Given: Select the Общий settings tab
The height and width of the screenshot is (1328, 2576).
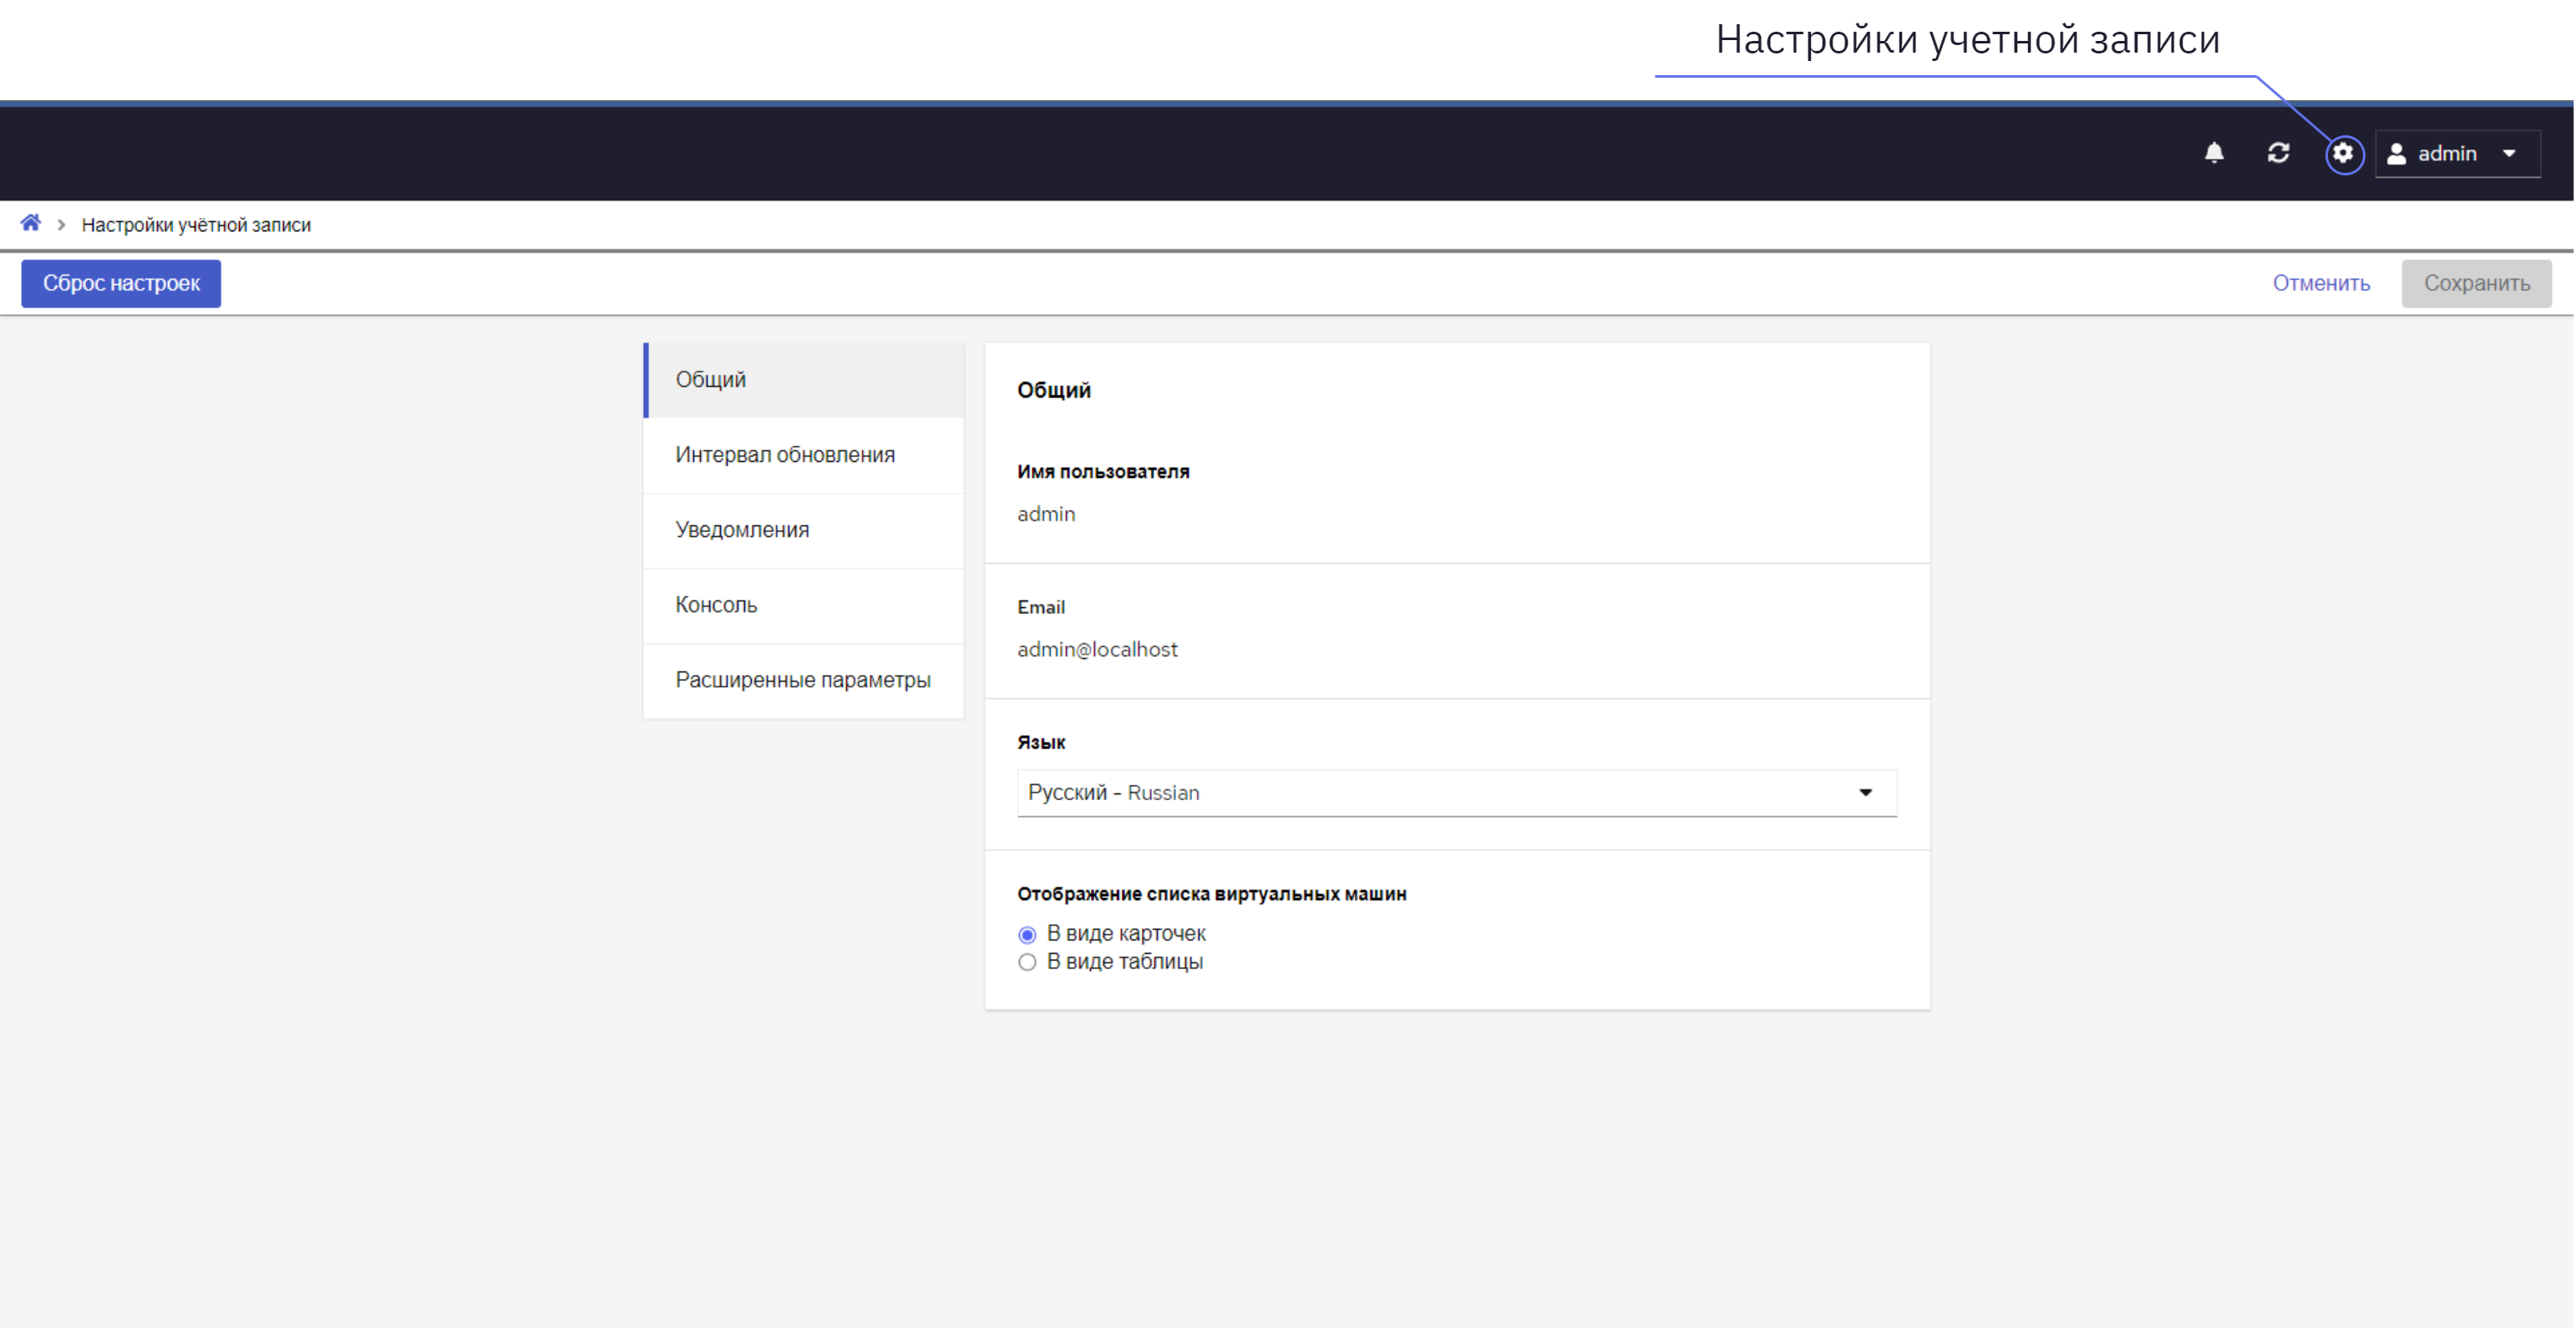Looking at the screenshot, I should [x=804, y=380].
